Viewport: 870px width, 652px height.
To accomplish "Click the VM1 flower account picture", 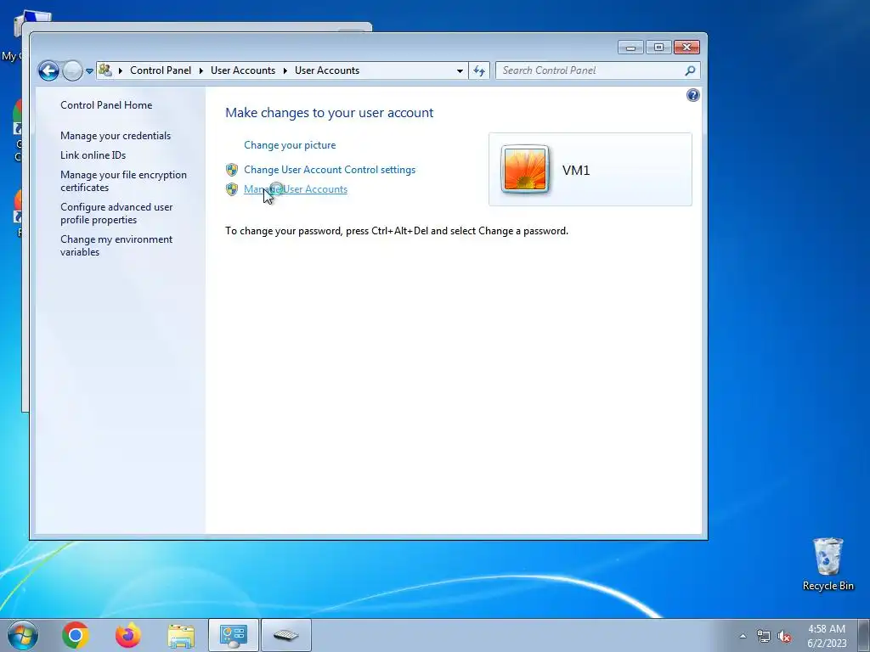I will [525, 170].
